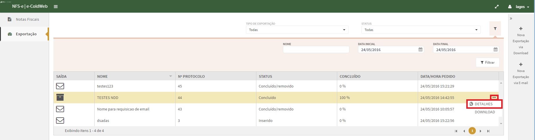Click the NFS-e | e-ColdWeb logo title

pos(30,6)
